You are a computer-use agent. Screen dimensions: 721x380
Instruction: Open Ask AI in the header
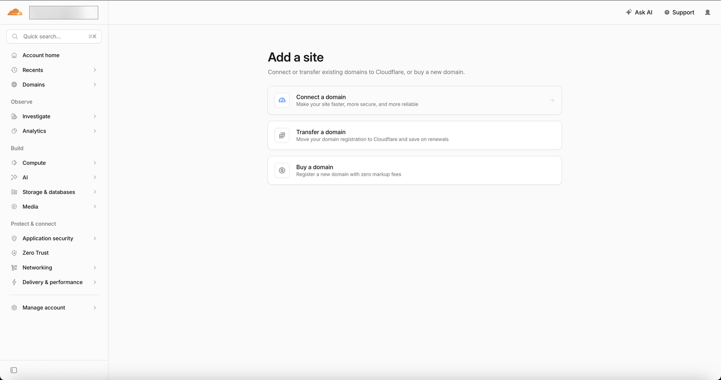[x=639, y=12]
